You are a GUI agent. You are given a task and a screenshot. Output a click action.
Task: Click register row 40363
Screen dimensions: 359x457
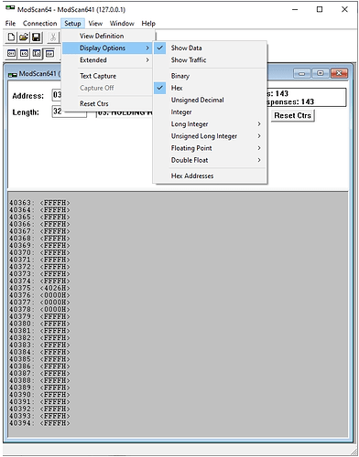(x=39, y=203)
